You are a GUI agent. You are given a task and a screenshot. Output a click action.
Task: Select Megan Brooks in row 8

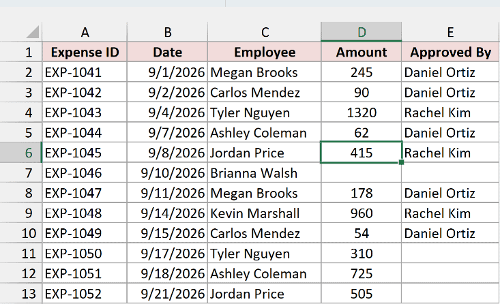click(x=265, y=193)
